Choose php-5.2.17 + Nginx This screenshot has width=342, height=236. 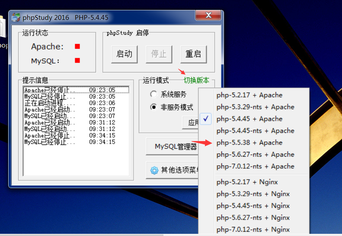(x=254, y=182)
